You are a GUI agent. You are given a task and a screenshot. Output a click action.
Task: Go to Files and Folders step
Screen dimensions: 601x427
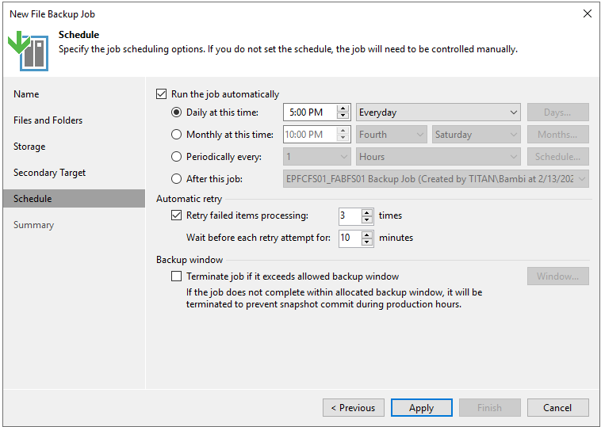(x=48, y=120)
